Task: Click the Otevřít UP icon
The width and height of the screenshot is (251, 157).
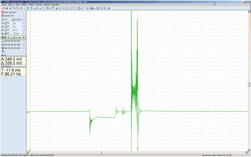Action: coord(3,16)
